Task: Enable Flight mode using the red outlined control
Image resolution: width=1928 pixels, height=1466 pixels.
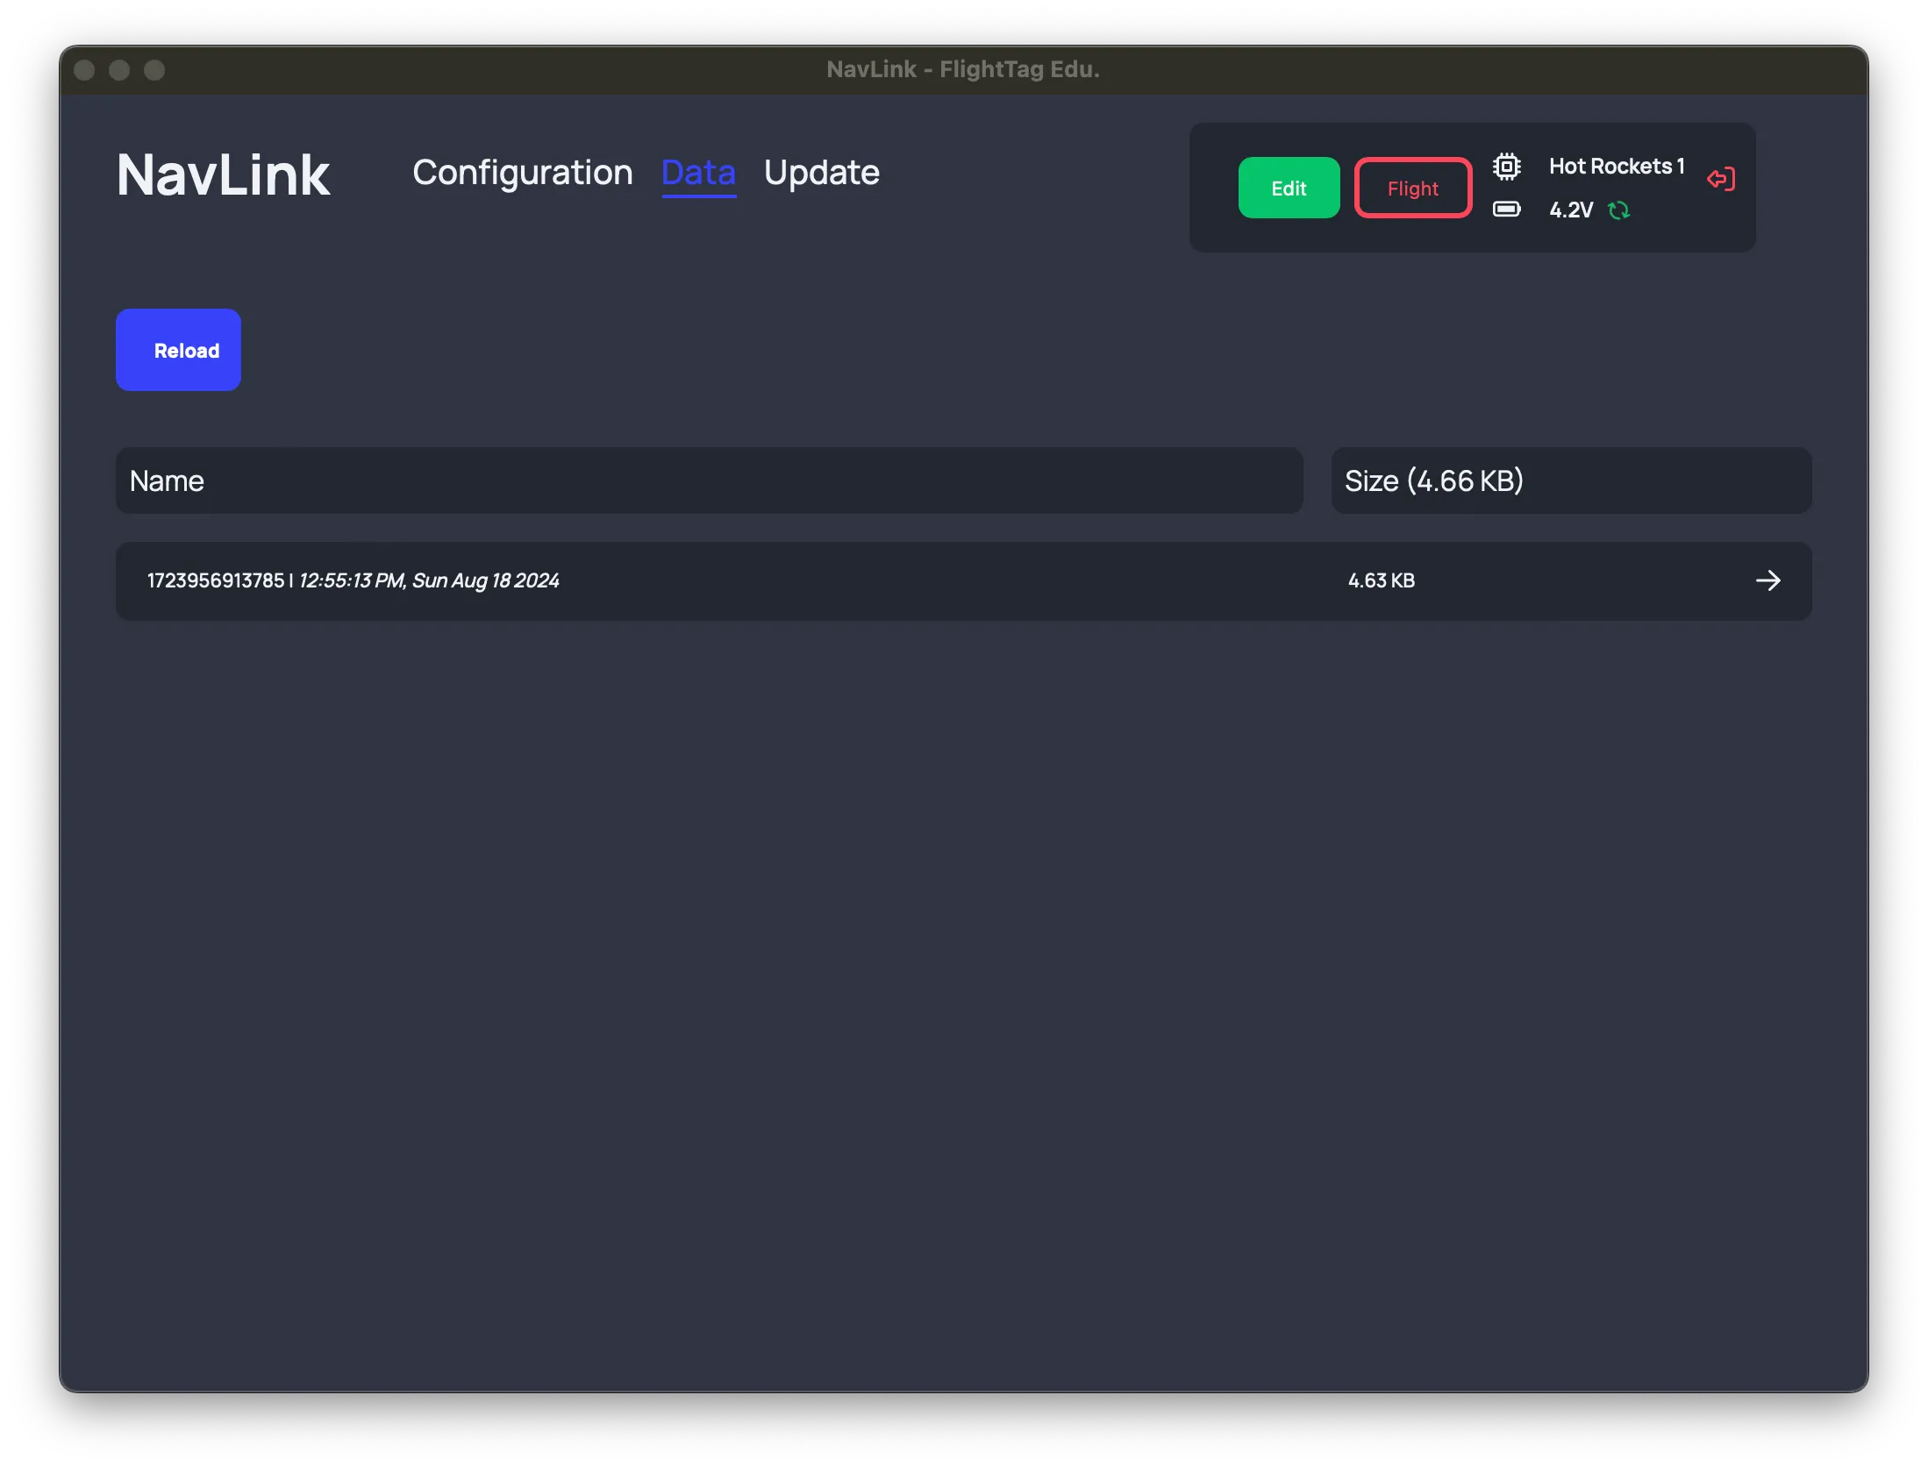Action: [x=1412, y=187]
